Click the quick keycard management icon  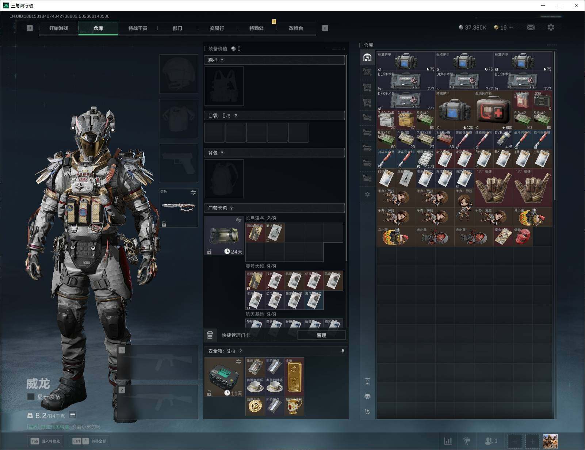[x=210, y=335]
